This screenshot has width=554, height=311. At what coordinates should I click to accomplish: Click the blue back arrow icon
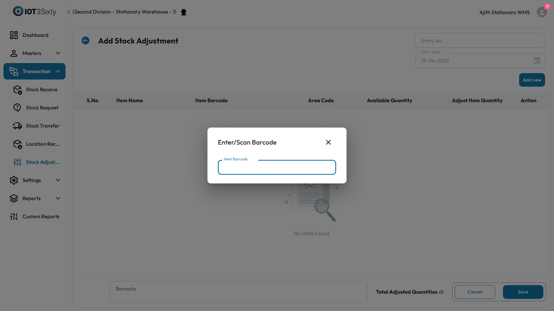click(85, 41)
